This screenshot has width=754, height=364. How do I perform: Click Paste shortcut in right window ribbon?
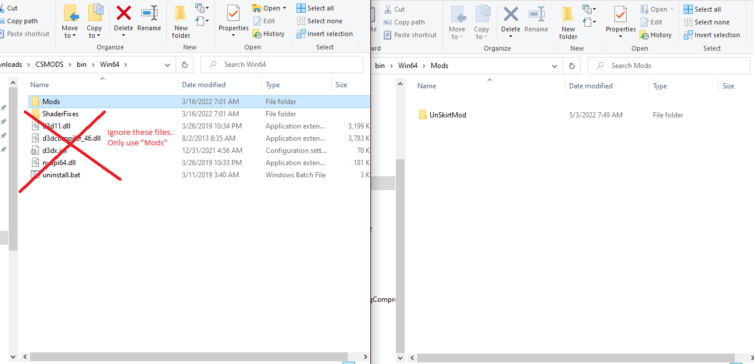(410, 35)
